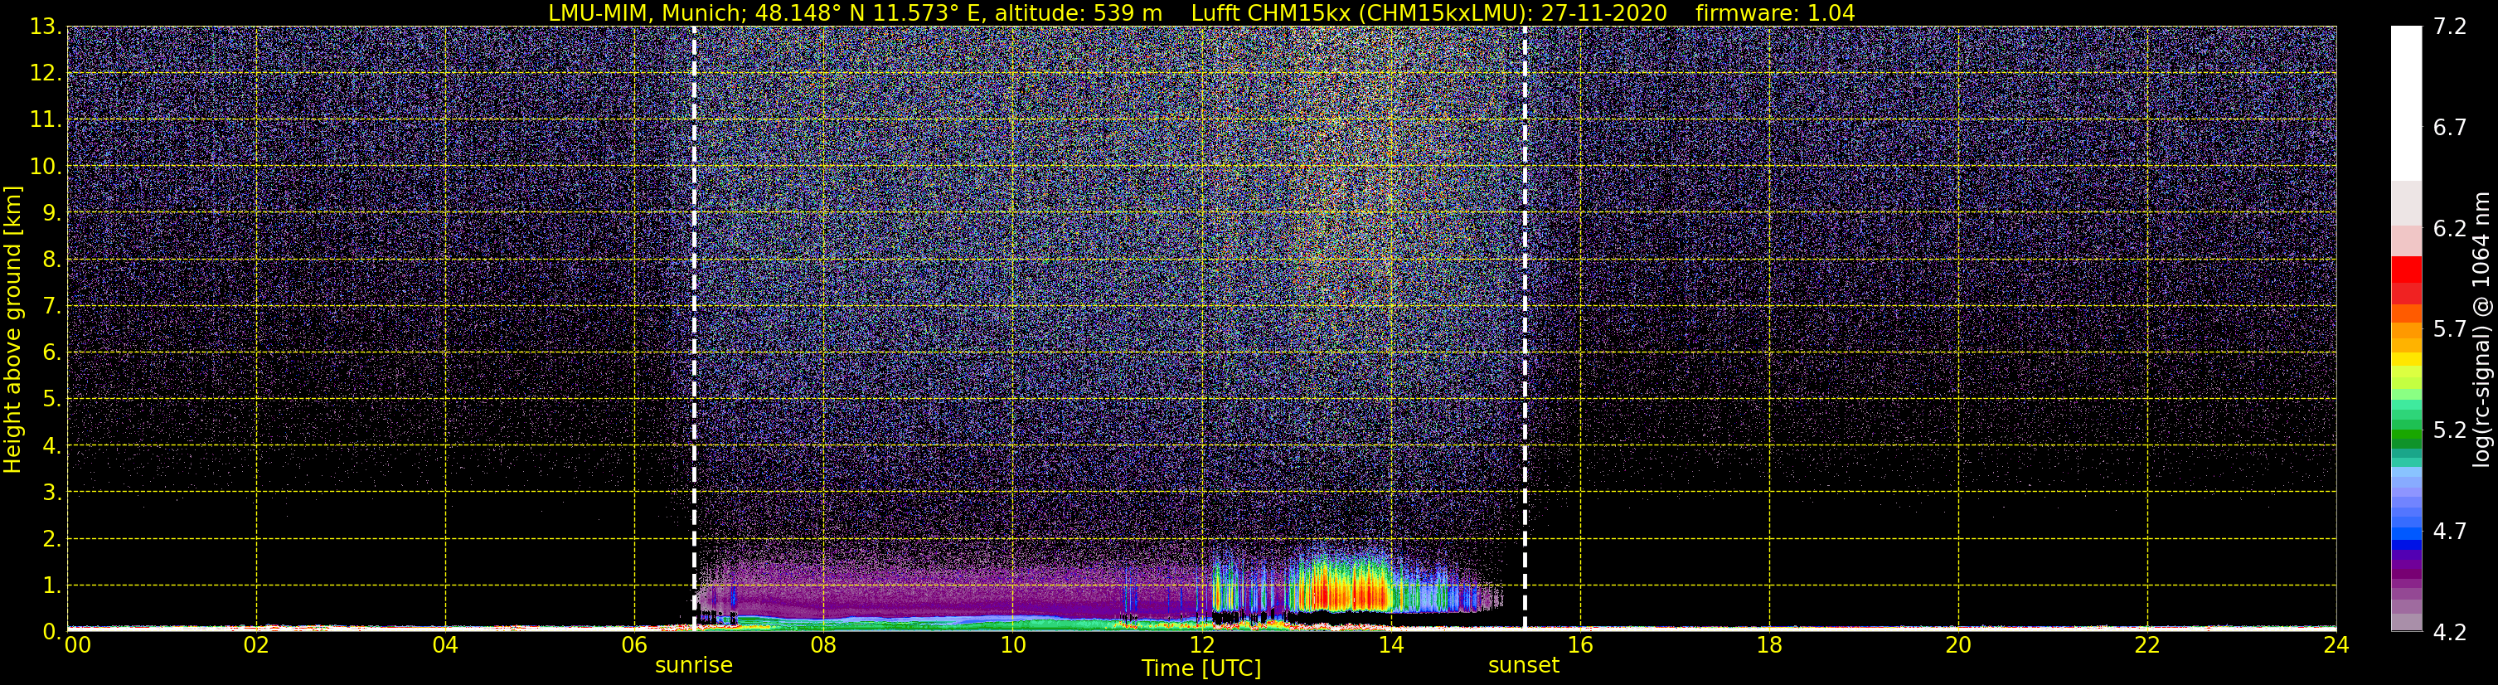Click the 'Height above ground [km]' axis label

(12, 329)
